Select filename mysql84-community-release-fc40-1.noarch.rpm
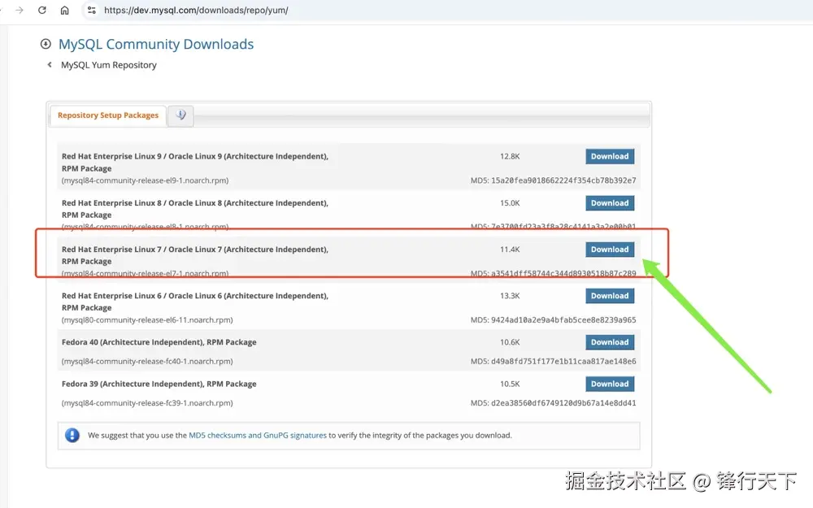 coord(147,362)
